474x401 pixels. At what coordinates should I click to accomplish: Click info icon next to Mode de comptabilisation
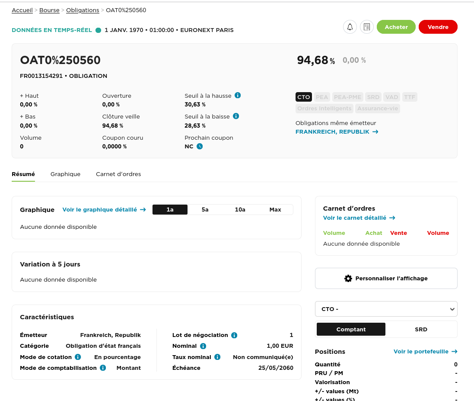pos(103,368)
